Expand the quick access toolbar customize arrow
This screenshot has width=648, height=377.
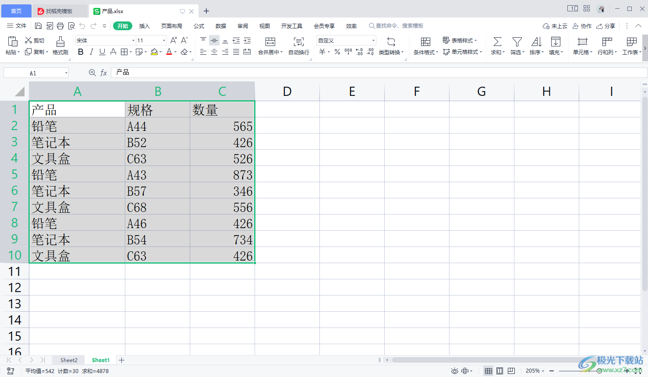click(x=105, y=26)
